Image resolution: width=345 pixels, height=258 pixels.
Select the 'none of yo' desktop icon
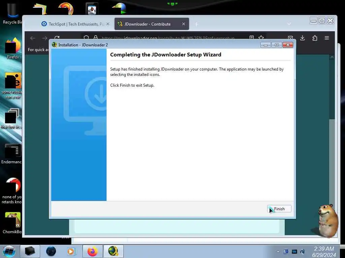[12, 191]
